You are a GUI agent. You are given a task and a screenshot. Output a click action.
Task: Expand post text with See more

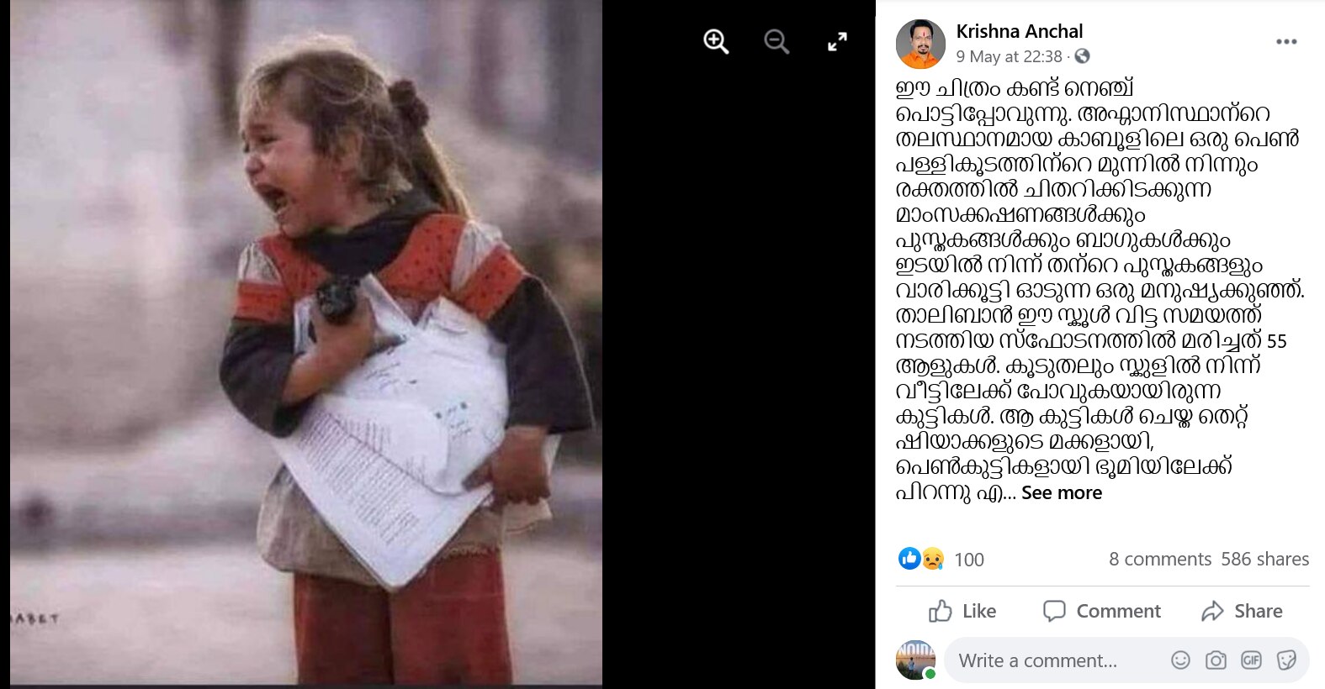[x=1062, y=492]
